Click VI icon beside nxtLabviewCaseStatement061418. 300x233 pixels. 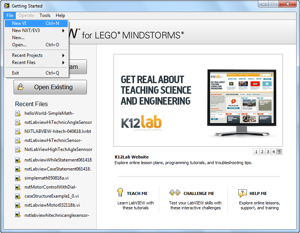click(x=18, y=169)
